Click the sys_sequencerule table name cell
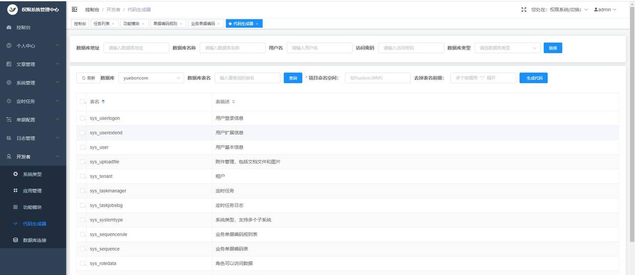 149,234
